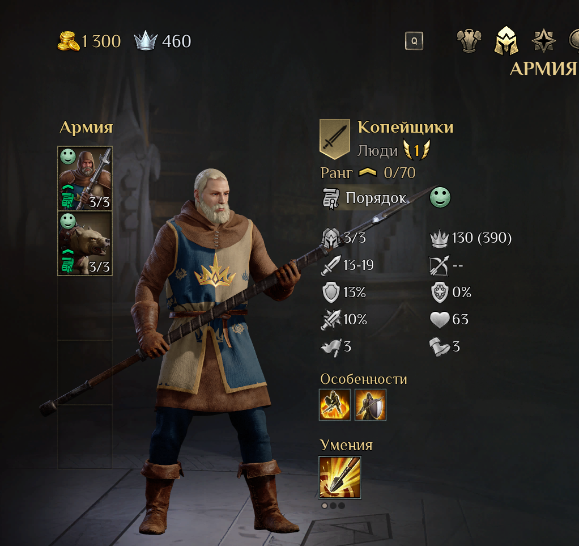The image size is (579, 546).
Task: Activate the spear strike ability icon
Action: tap(340, 477)
